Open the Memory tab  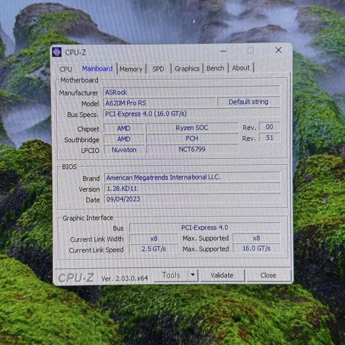(131, 69)
